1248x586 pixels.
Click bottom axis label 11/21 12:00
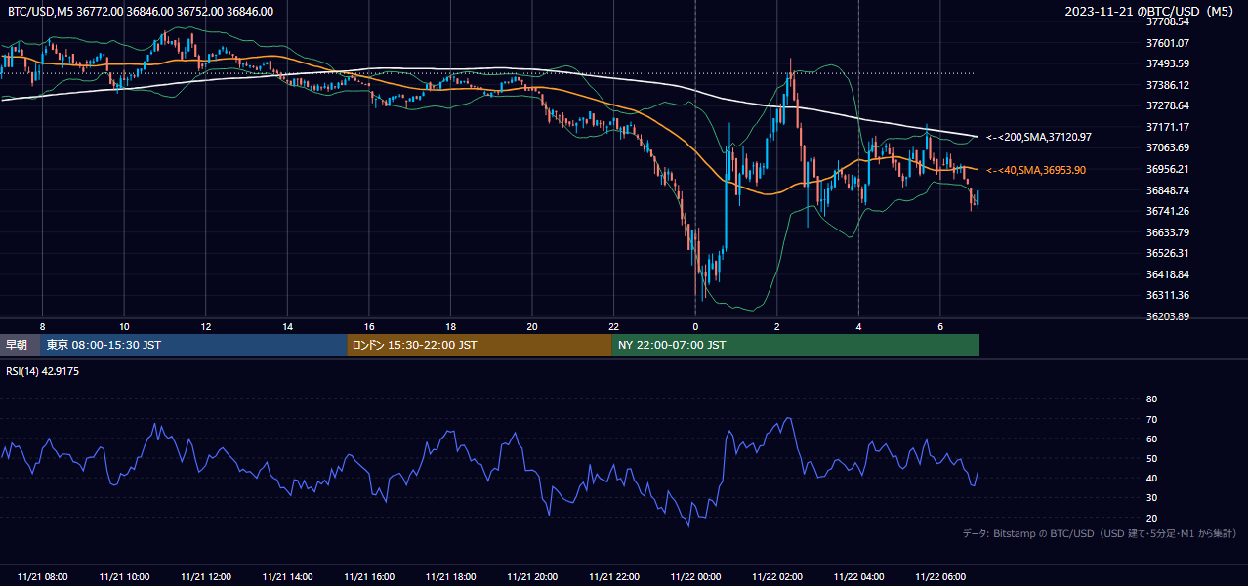point(206,576)
